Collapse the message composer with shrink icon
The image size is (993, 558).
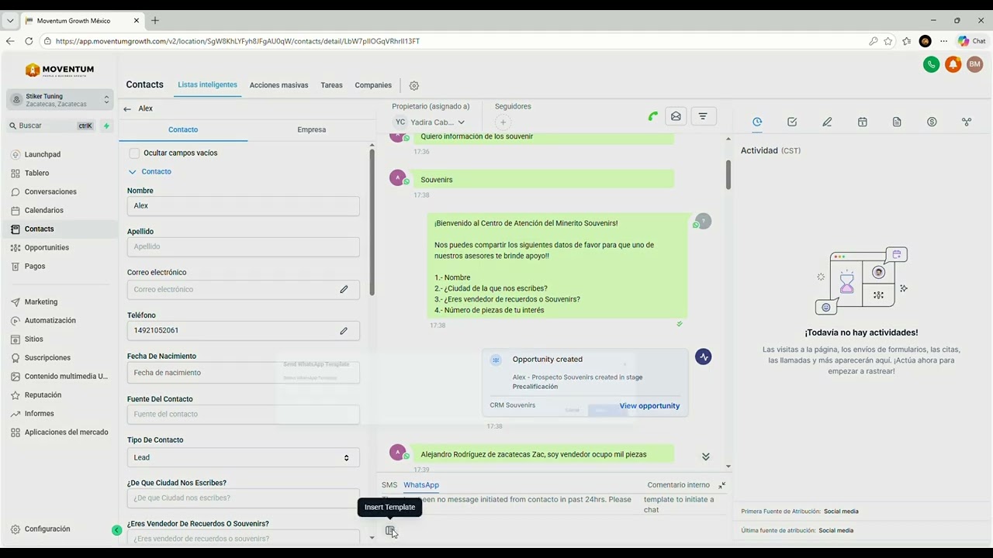(721, 485)
